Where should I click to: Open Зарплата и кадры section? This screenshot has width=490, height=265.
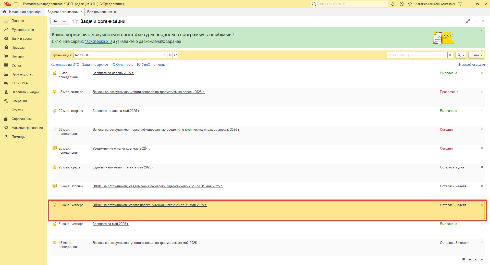pyautogui.click(x=25, y=92)
